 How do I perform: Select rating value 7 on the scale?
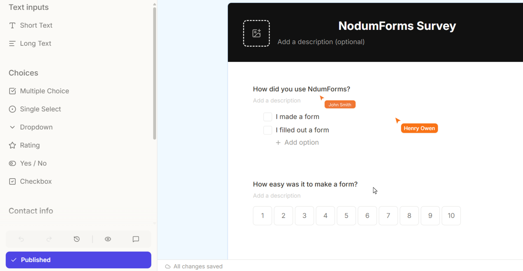pyautogui.click(x=388, y=215)
